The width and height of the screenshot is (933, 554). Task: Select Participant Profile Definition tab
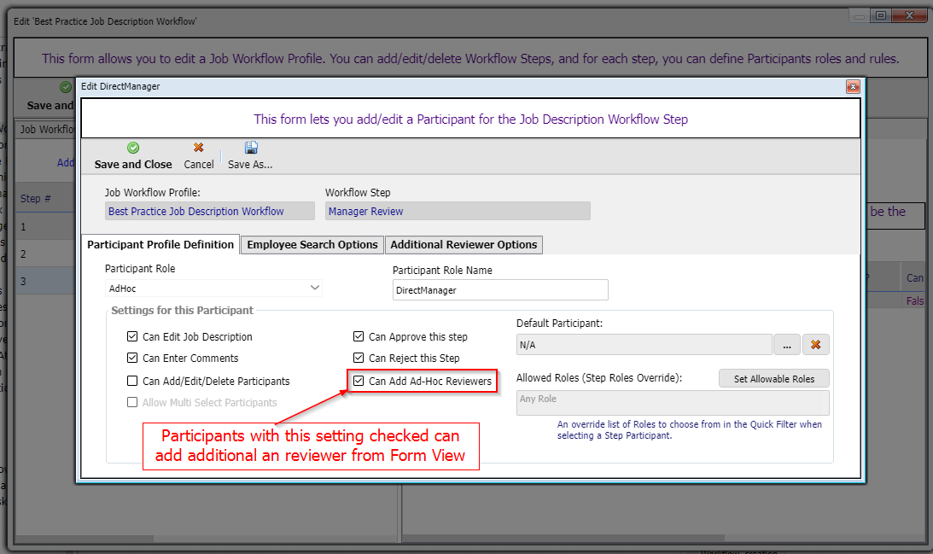(x=160, y=245)
